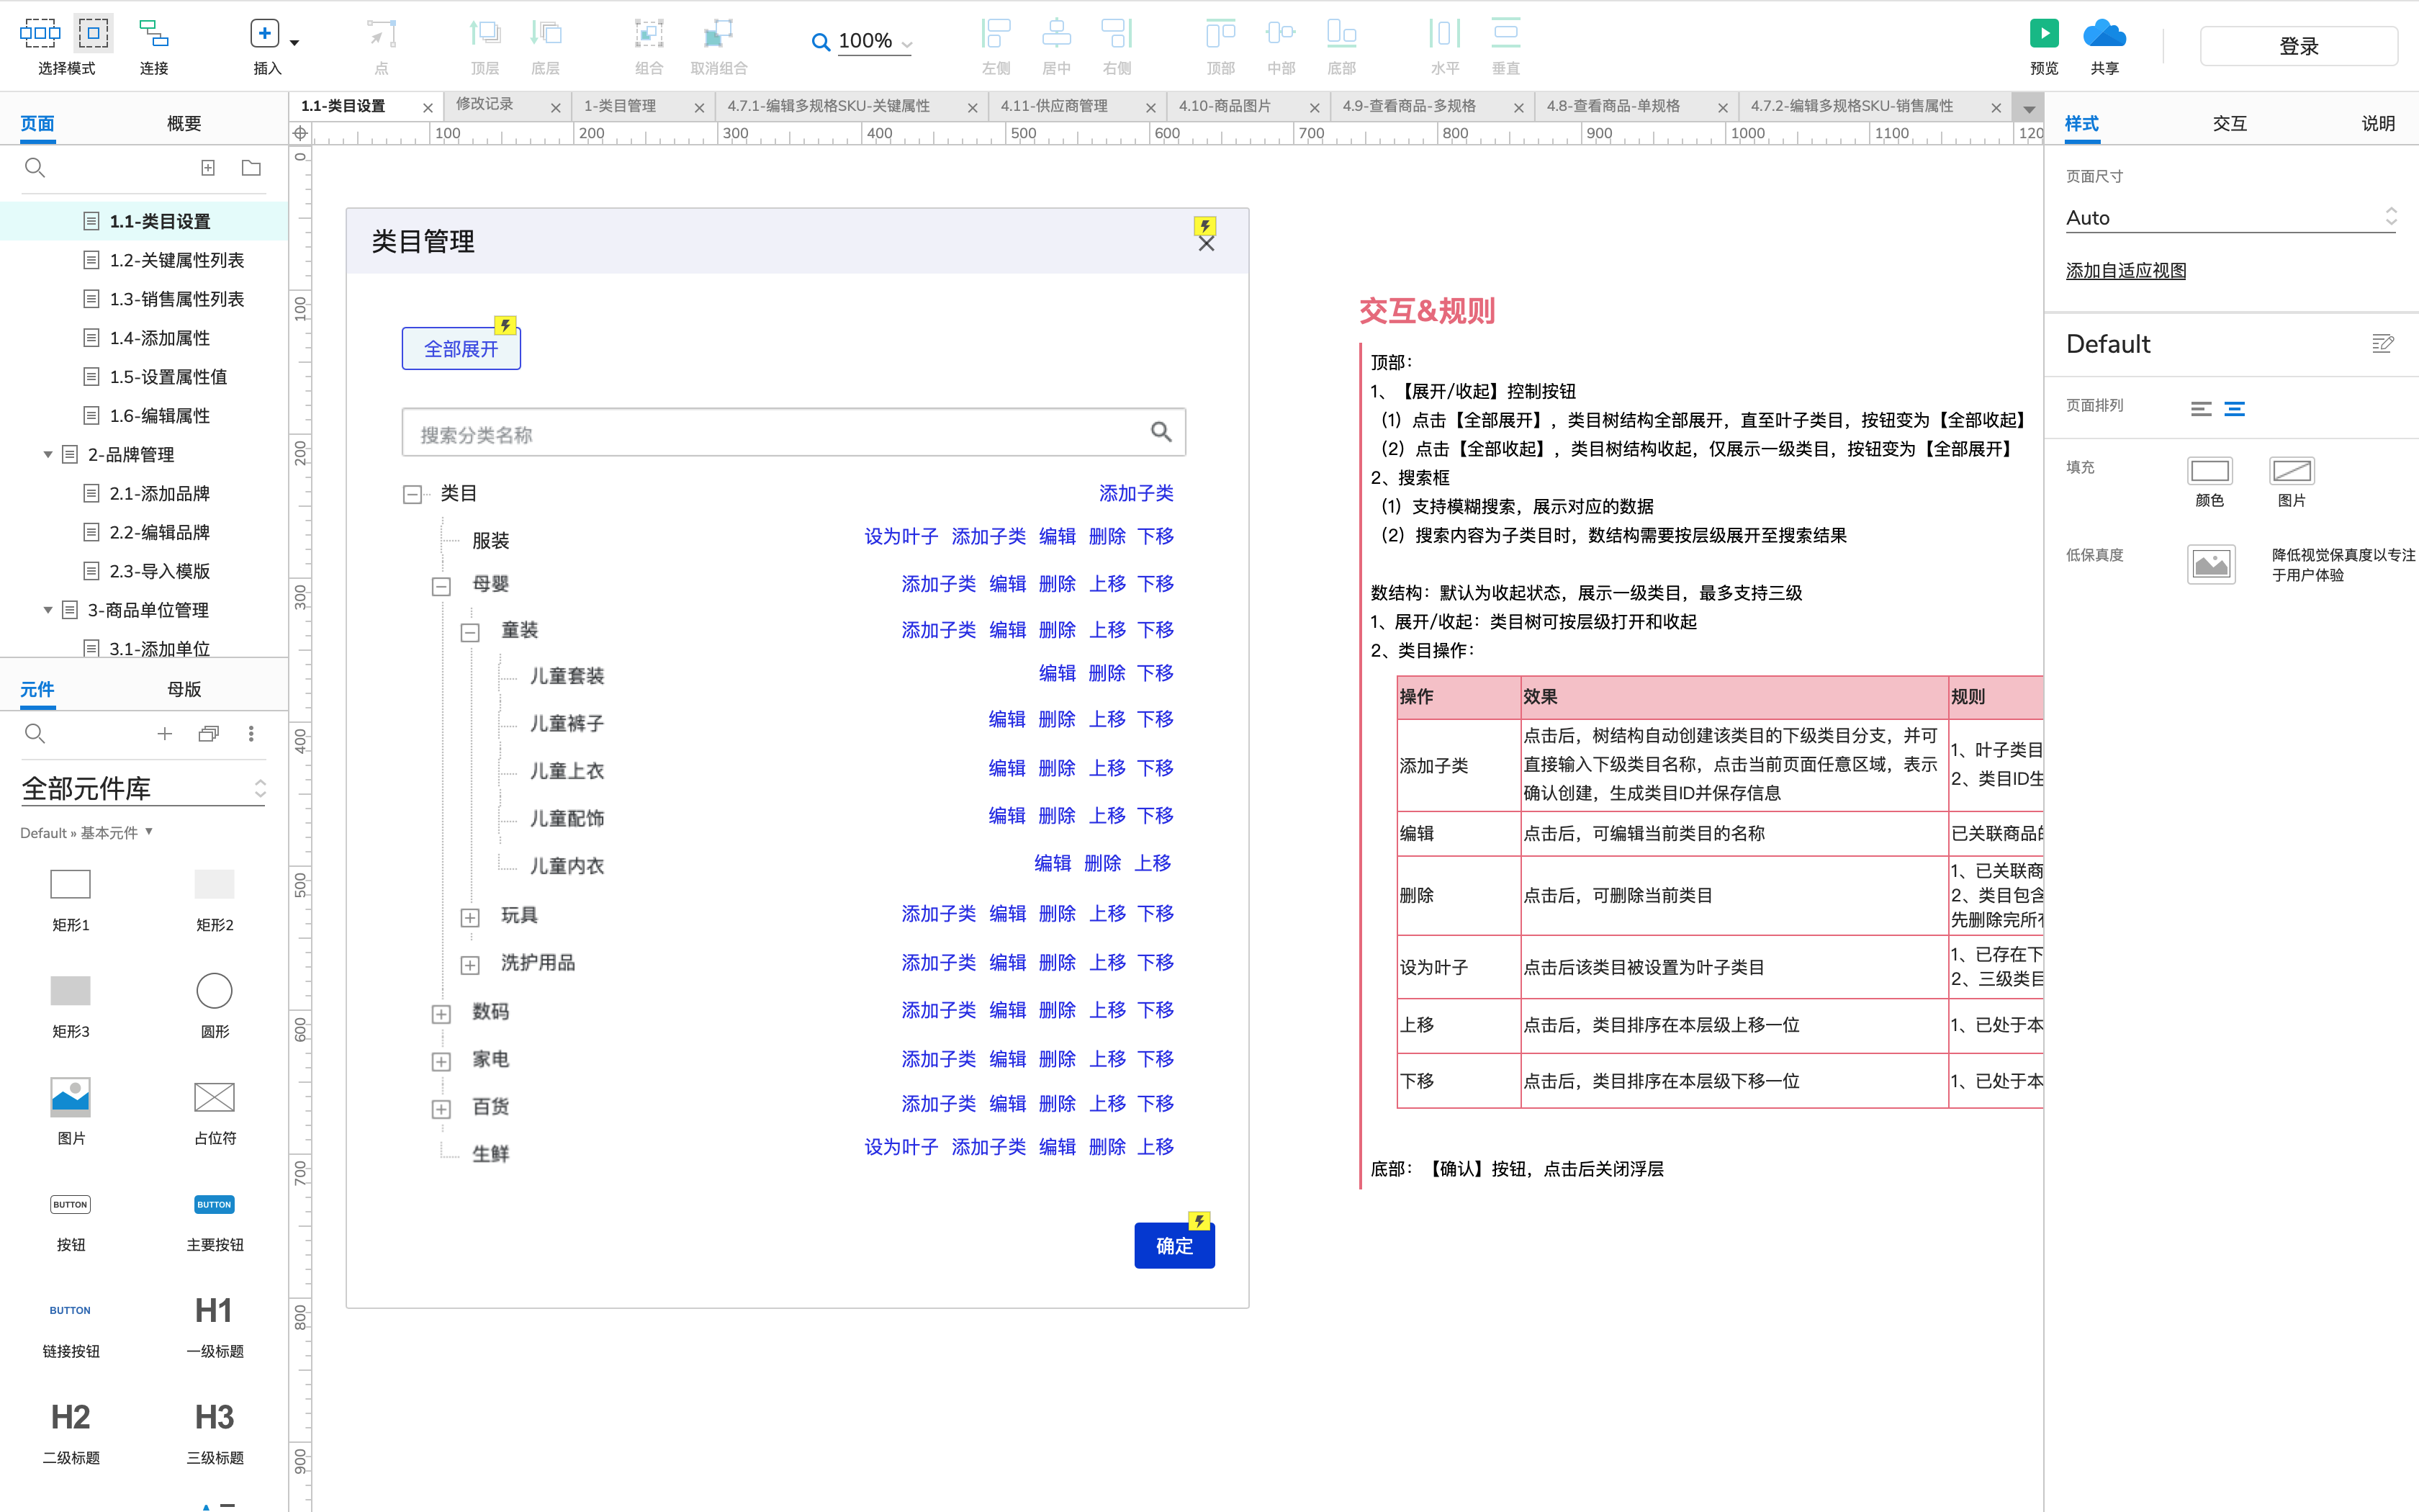Click the Point (点) tool icon
The width and height of the screenshot is (2419, 1512).
coord(381,34)
